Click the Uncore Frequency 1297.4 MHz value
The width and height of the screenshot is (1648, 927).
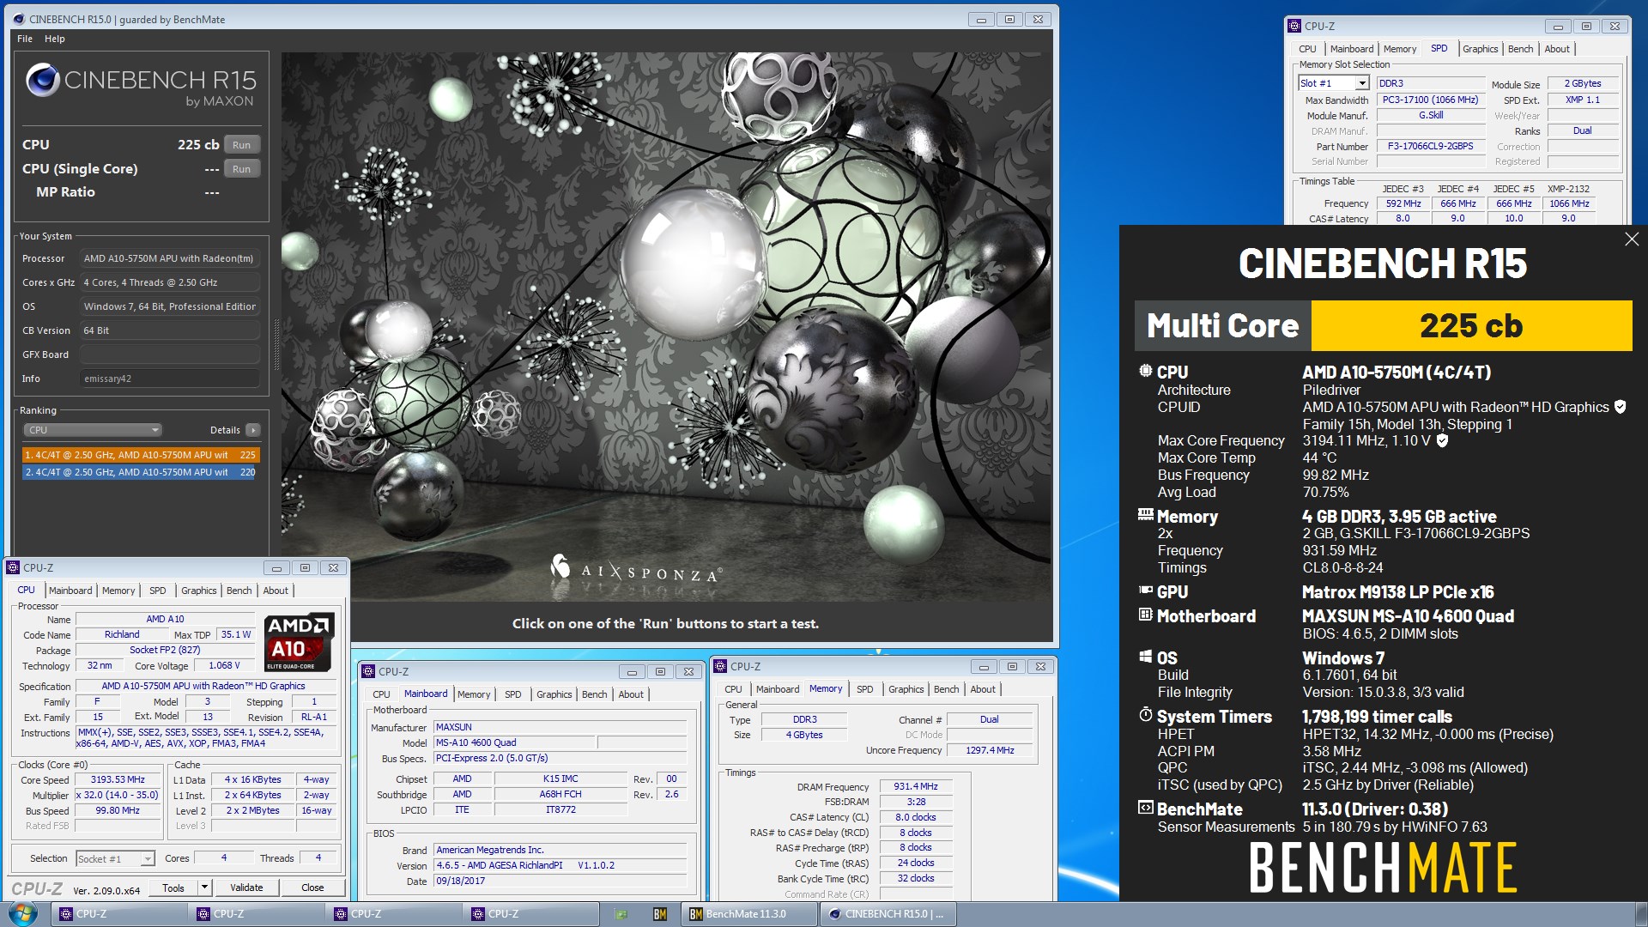point(990,750)
